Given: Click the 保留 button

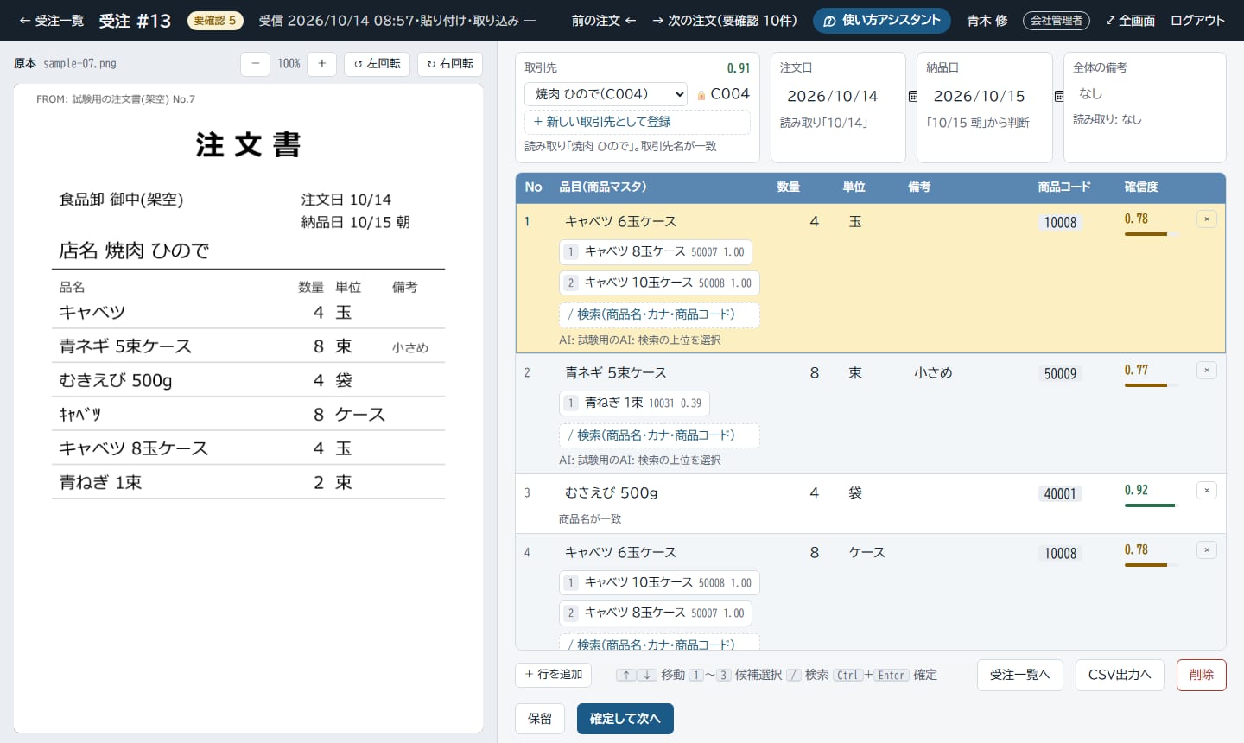Looking at the screenshot, I should pyautogui.click(x=540, y=719).
